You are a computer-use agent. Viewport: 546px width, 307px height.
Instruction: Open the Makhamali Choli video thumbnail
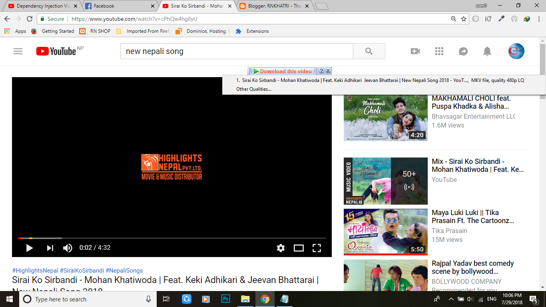tap(386, 117)
